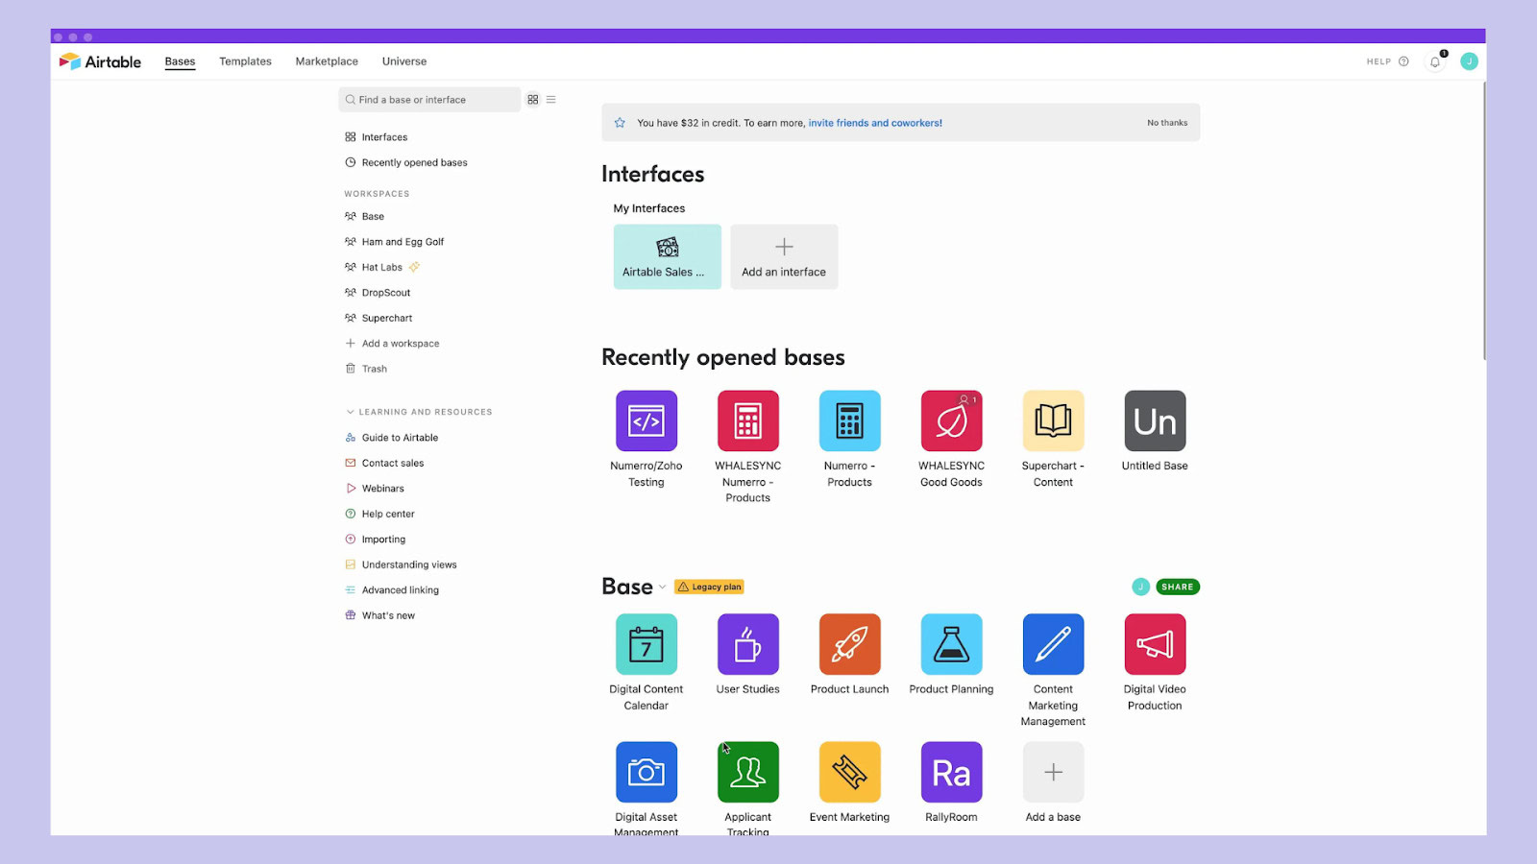Expand the Base workspace dropdown chevron
The width and height of the screenshot is (1537, 864).
pos(662,588)
